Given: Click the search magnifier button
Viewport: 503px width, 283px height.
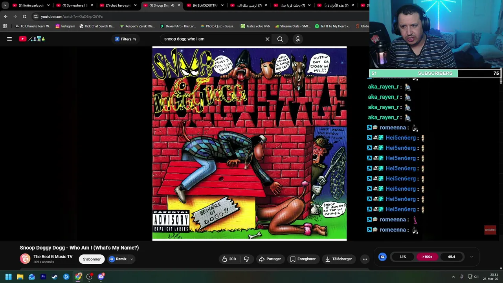Looking at the screenshot, I should [x=280, y=39].
